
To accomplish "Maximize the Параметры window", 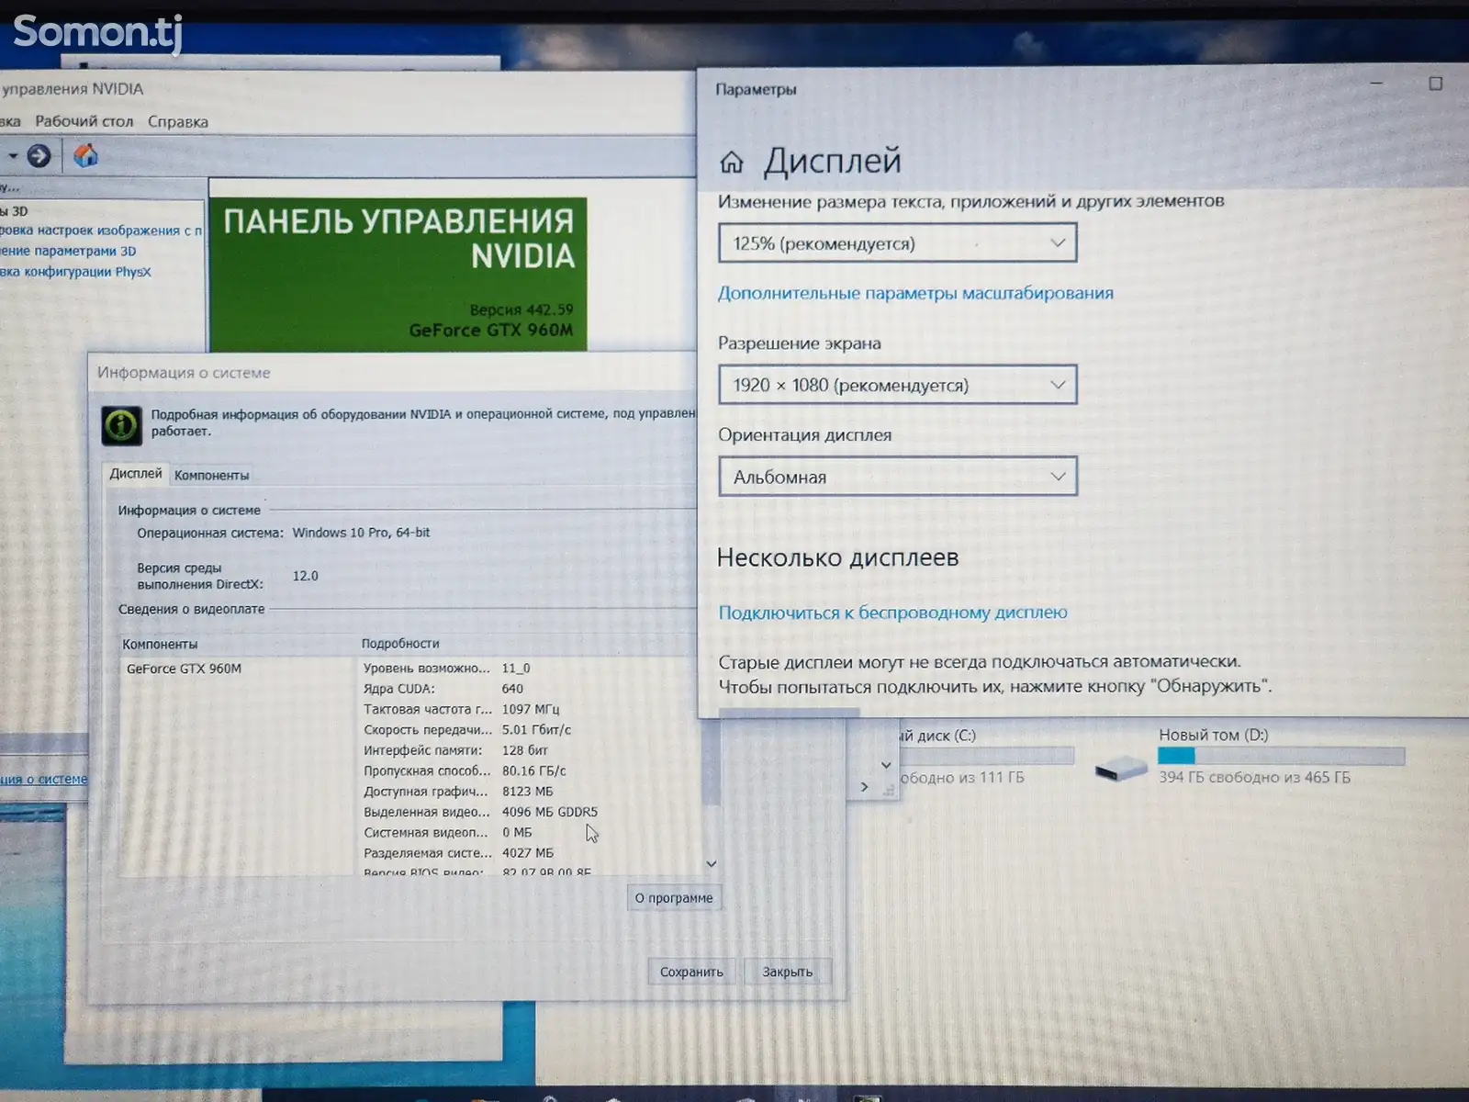I will (x=1435, y=84).
